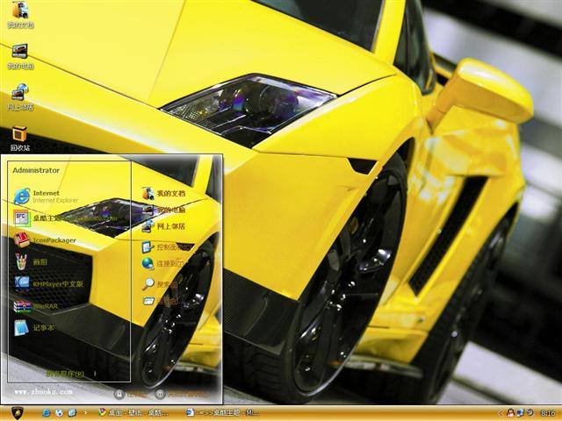Expand hidden system tray icons arrow
The height and width of the screenshot is (421, 562).
pos(501,413)
